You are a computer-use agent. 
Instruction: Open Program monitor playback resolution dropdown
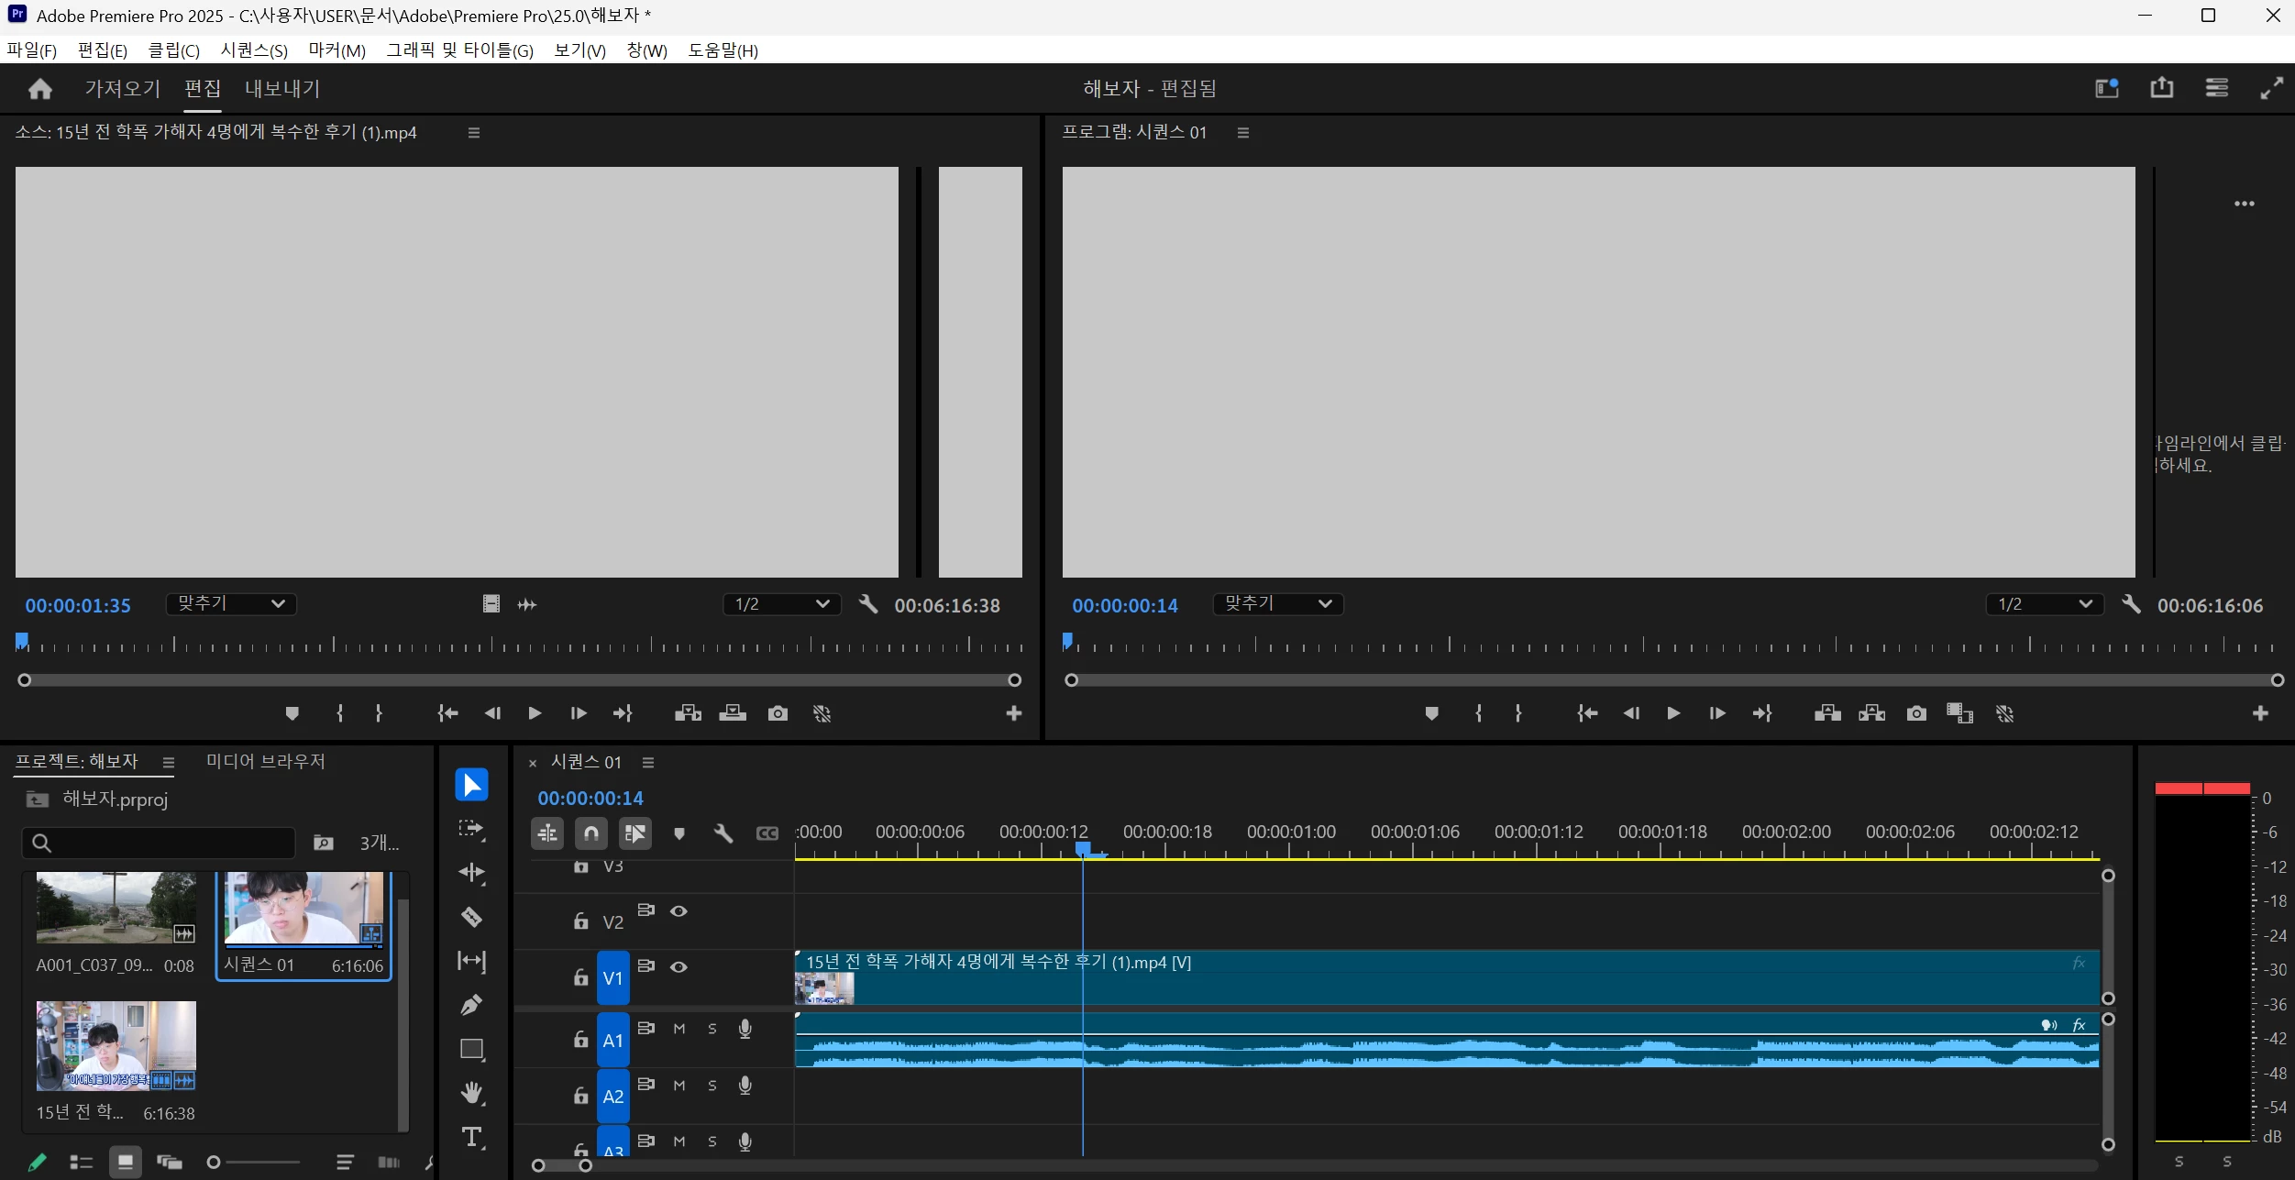coord(2044,604)
